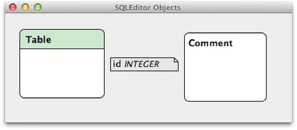Click the folded corner of the field note
The height and width of the screenshot is (130, 297).
click(x=176, y=60)
